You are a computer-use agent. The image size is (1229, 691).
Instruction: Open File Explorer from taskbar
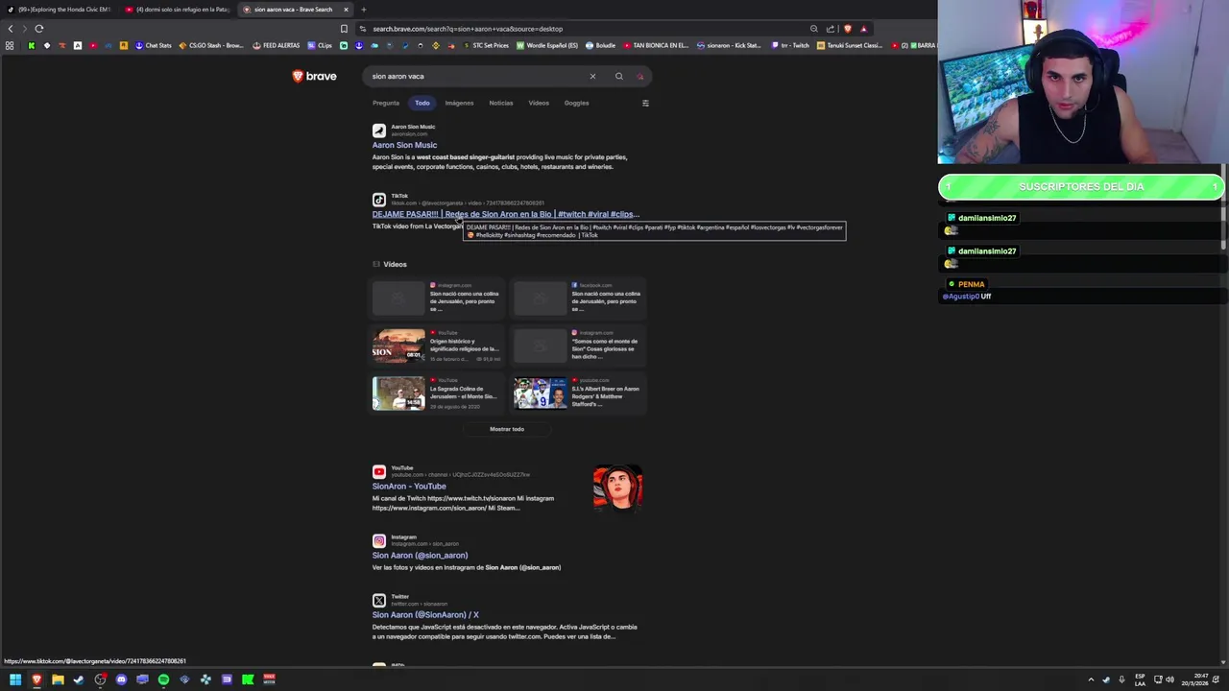tap(58, 679)
